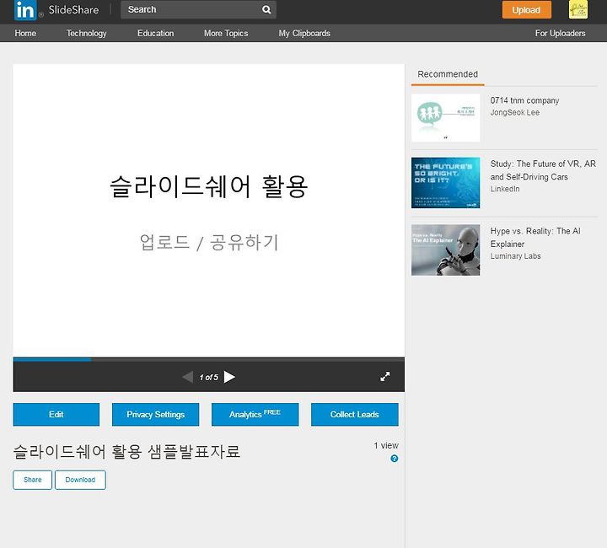Click the search magnifier icon

click(x=266, y=9)
